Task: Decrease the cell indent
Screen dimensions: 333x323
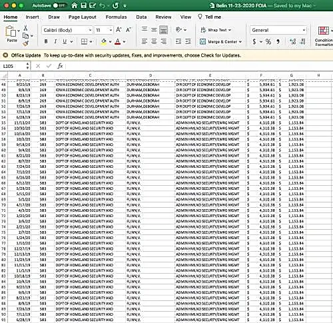Action: pyautogui.click(x=178, y=41)
